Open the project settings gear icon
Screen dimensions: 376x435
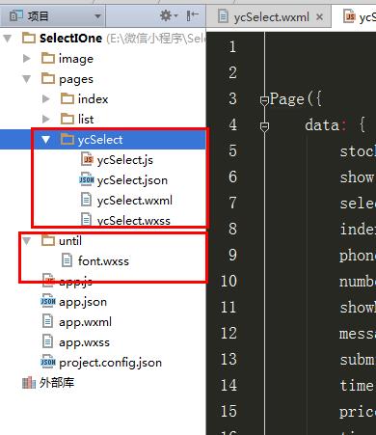click(168, 15)
